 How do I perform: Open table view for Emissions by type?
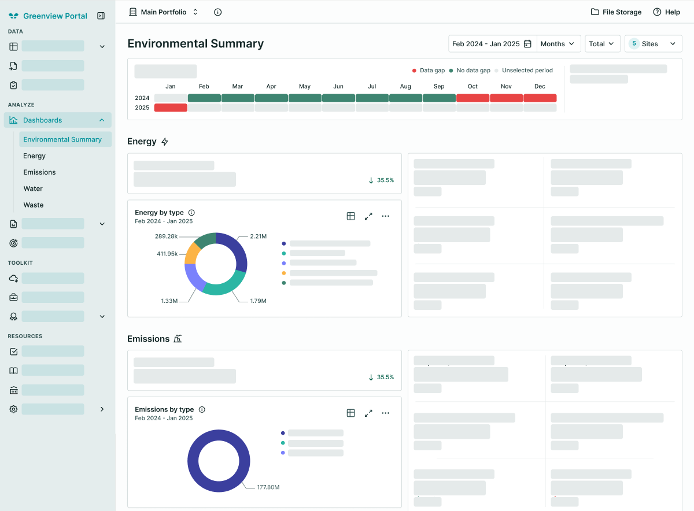[x=350, y=413]
